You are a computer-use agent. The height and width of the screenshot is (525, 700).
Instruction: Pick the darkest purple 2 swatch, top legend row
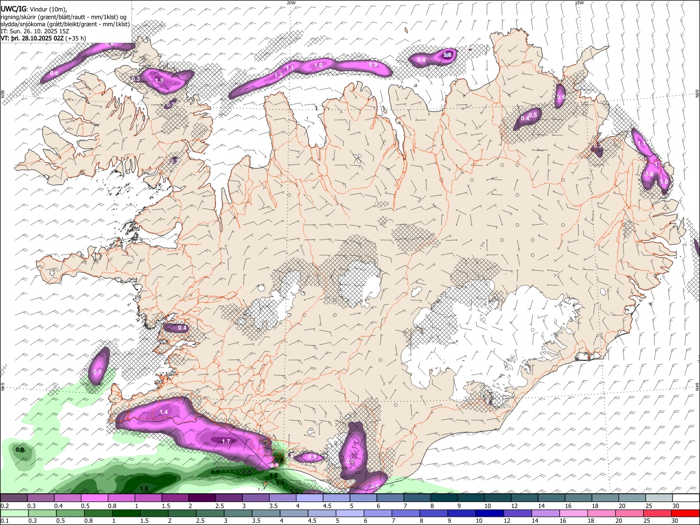point(202,498)
